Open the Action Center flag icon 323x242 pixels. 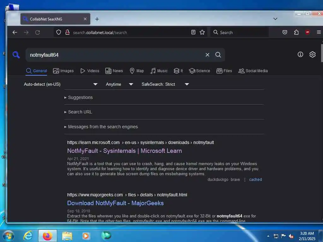(x=284, y=236)
